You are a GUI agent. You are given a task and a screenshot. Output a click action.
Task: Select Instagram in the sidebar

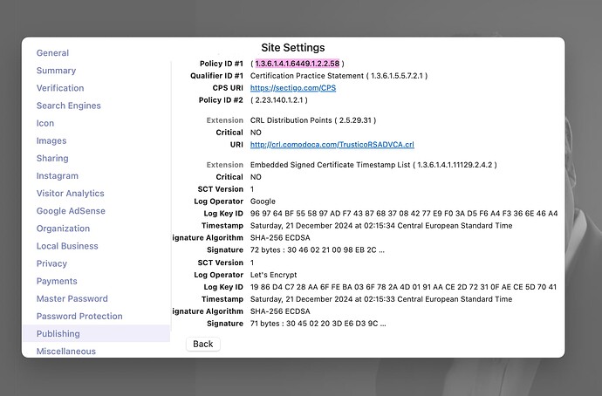point(58,175)
